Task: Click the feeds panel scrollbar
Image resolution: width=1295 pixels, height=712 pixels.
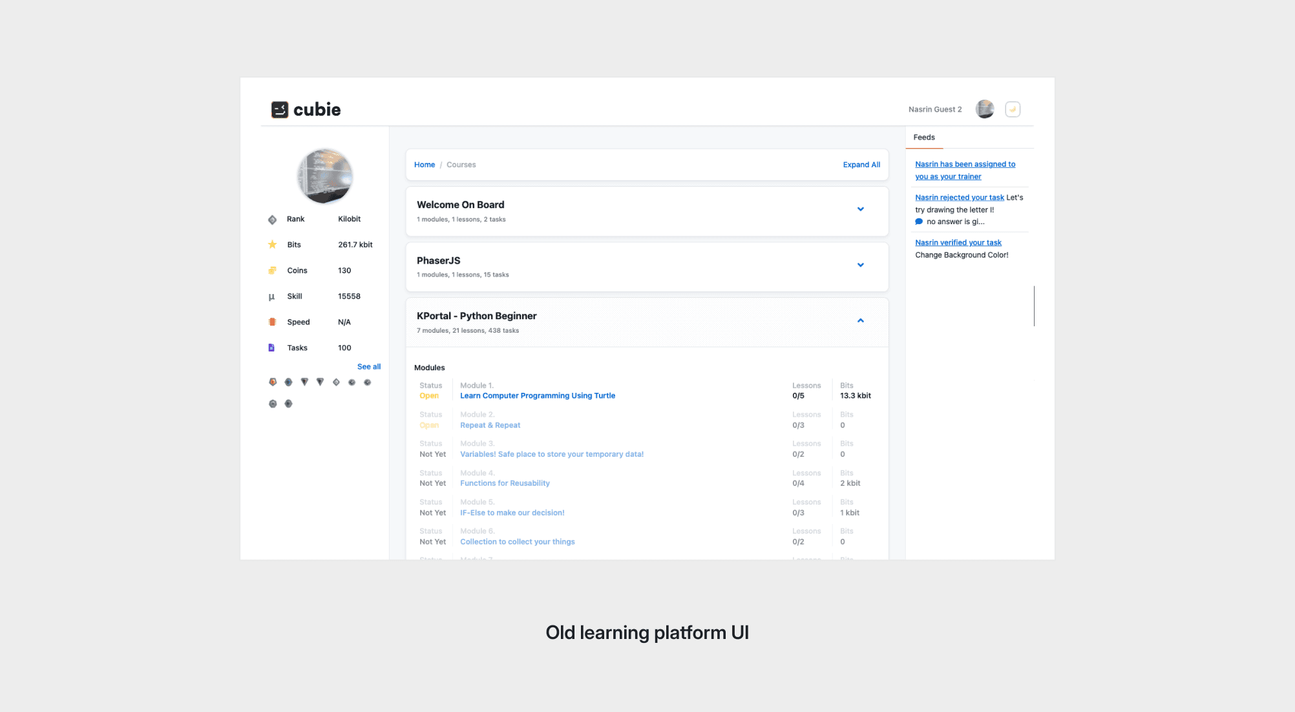Action: [x=1034, y=306]
